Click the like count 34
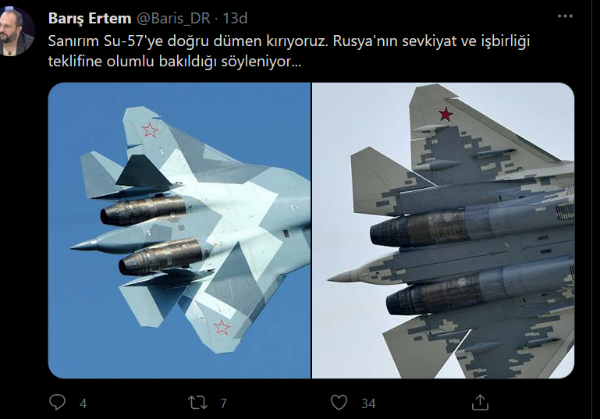This screenshot has height=419, width=600. [368, 403]
